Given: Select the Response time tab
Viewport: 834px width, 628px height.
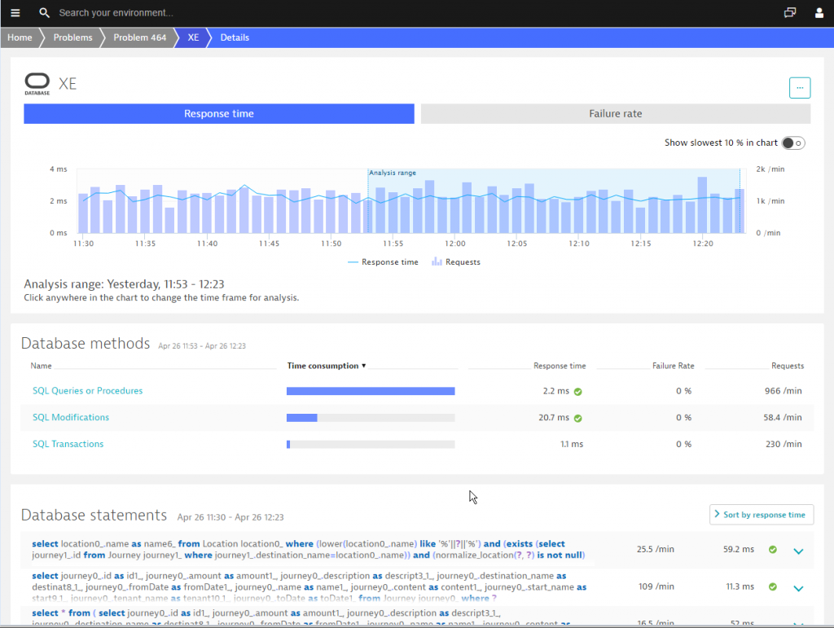Looking at the screenshot, I should pyautogui.click(x=218, y=114).
